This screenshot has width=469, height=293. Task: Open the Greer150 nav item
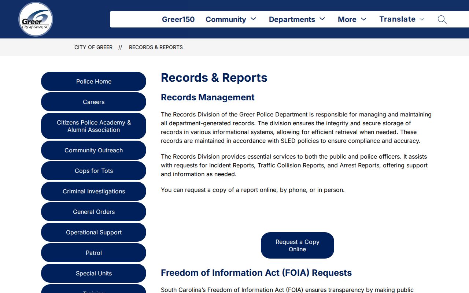(178, 19)
